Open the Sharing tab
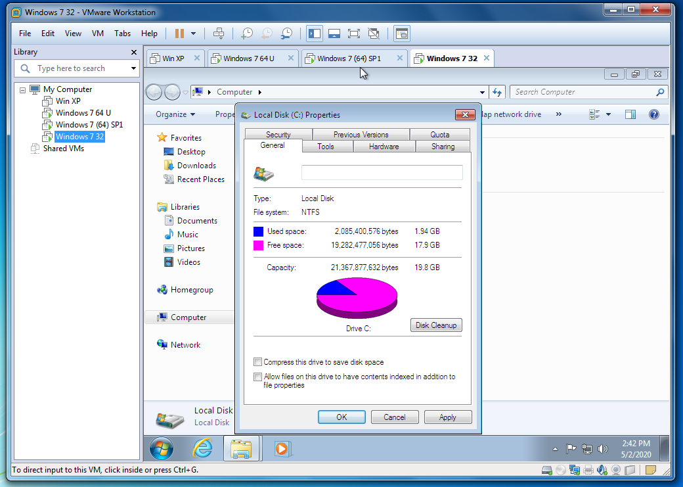This screenshot has height=487, width=683. coord(443,147)
